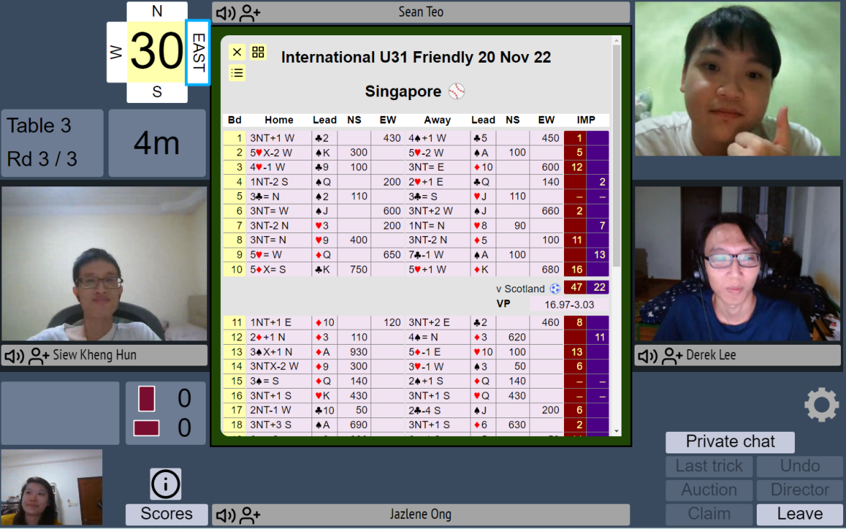Viewport: 846px width, 529px height.
Task: Click the Scores button
Action: [166, 514]
